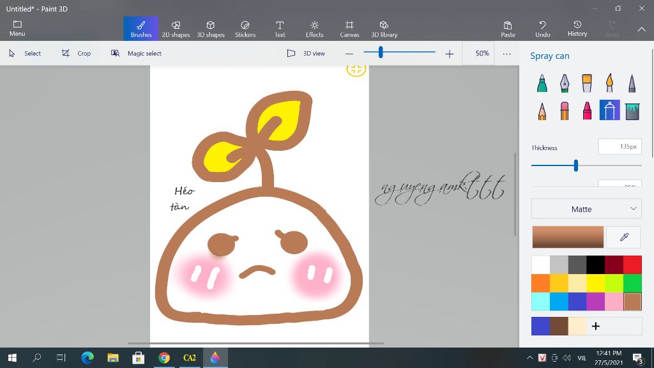The height and width of the screenshot is (368, 654).
Task: Launch Microsoft Edge from the taskbar
Action: 87,358
